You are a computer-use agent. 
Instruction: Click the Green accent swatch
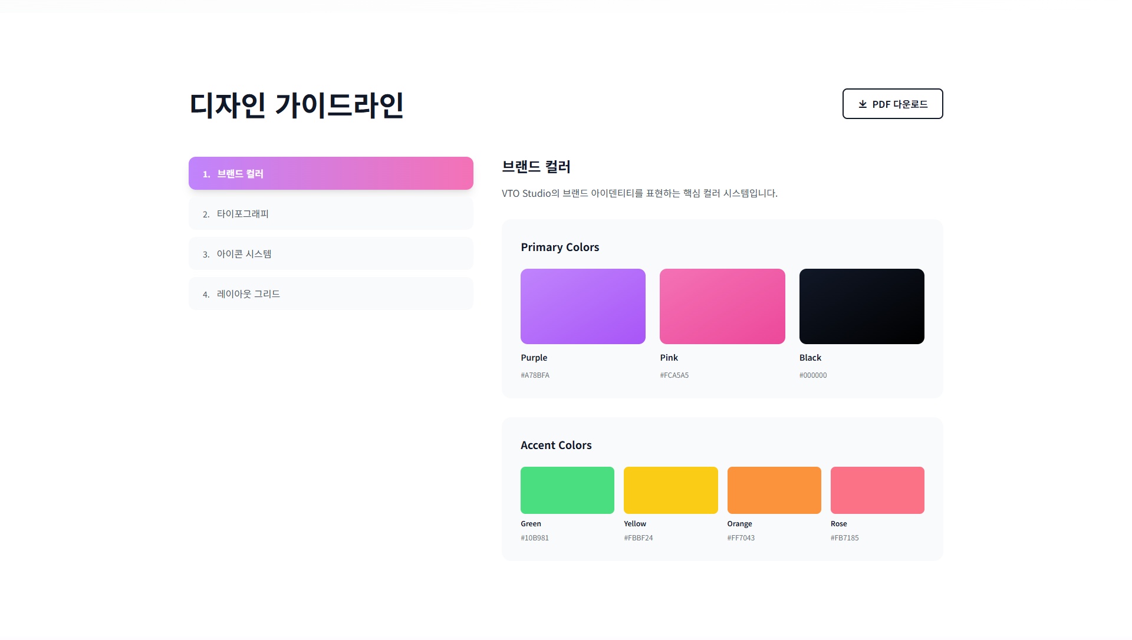click(x=567, y=490)
